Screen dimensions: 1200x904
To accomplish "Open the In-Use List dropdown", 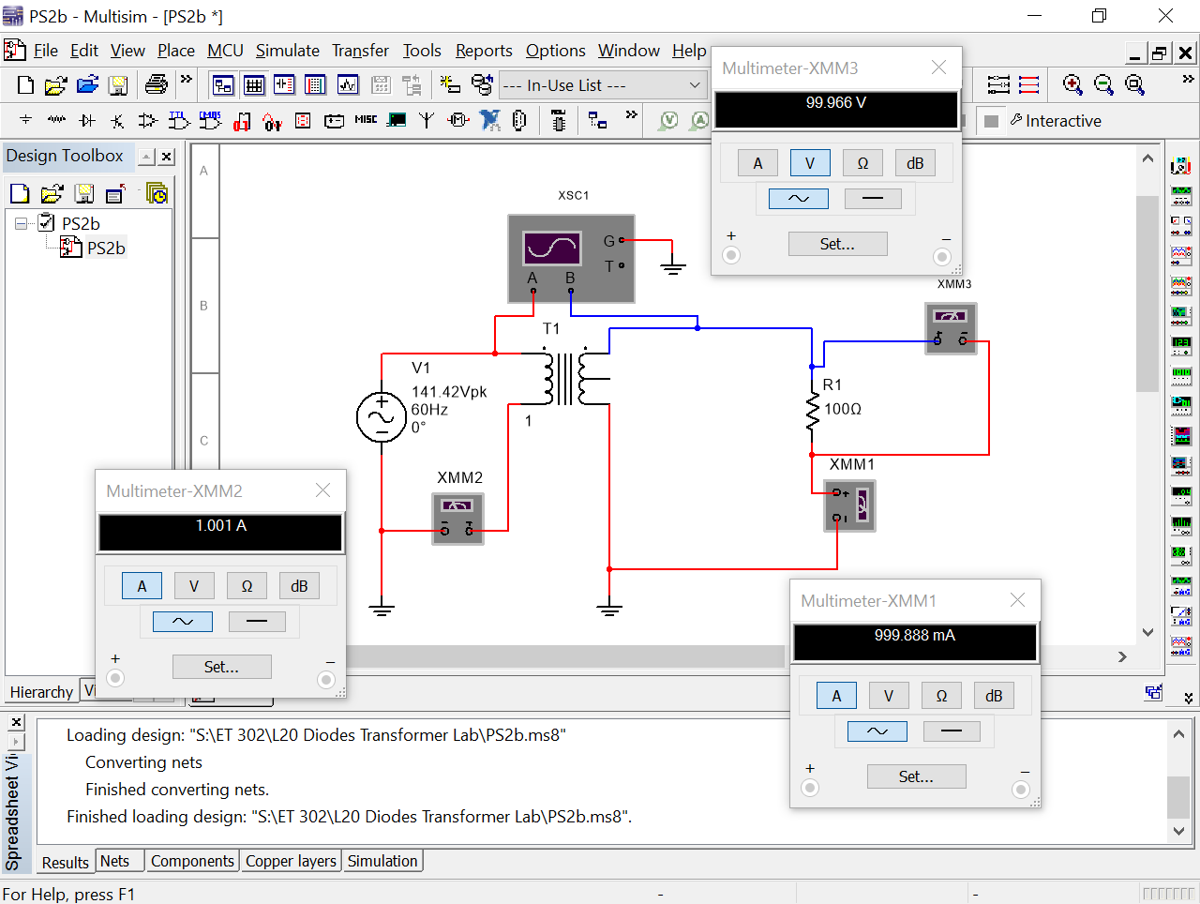I will point(696,84).
